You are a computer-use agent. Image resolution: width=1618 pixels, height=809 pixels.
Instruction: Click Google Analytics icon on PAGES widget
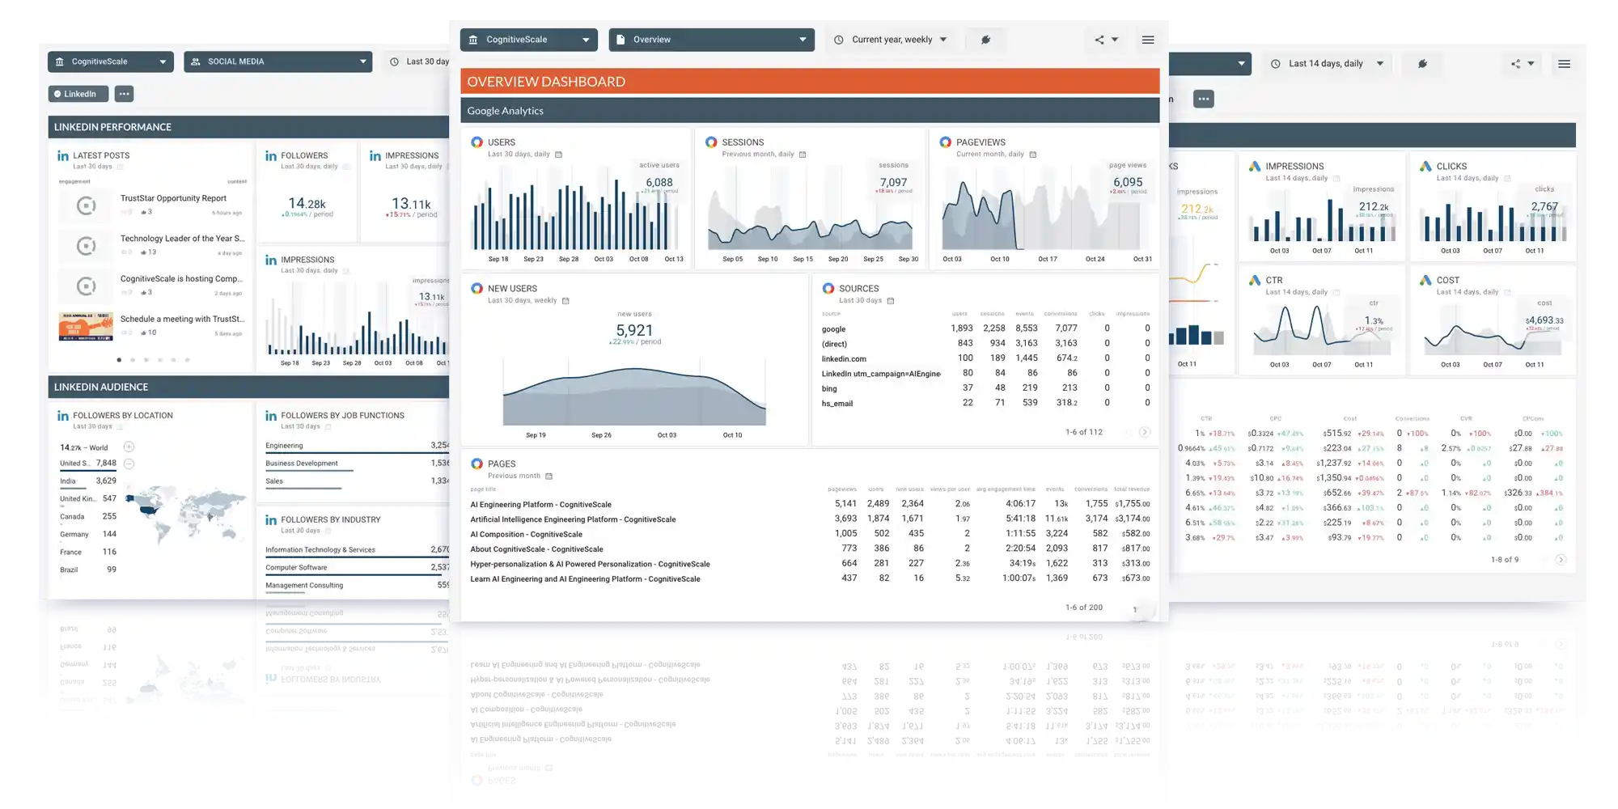coord(477,464)
